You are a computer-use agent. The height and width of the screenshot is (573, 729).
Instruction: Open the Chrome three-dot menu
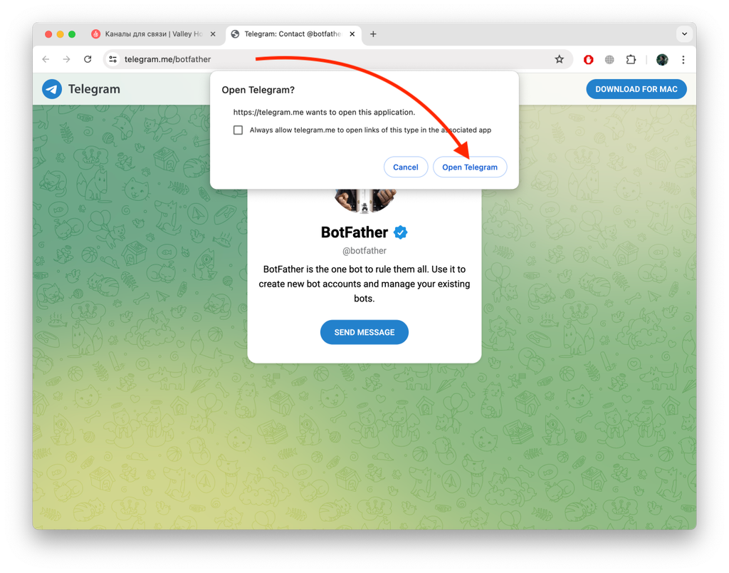pyautogui.click(x=683, y=60)
